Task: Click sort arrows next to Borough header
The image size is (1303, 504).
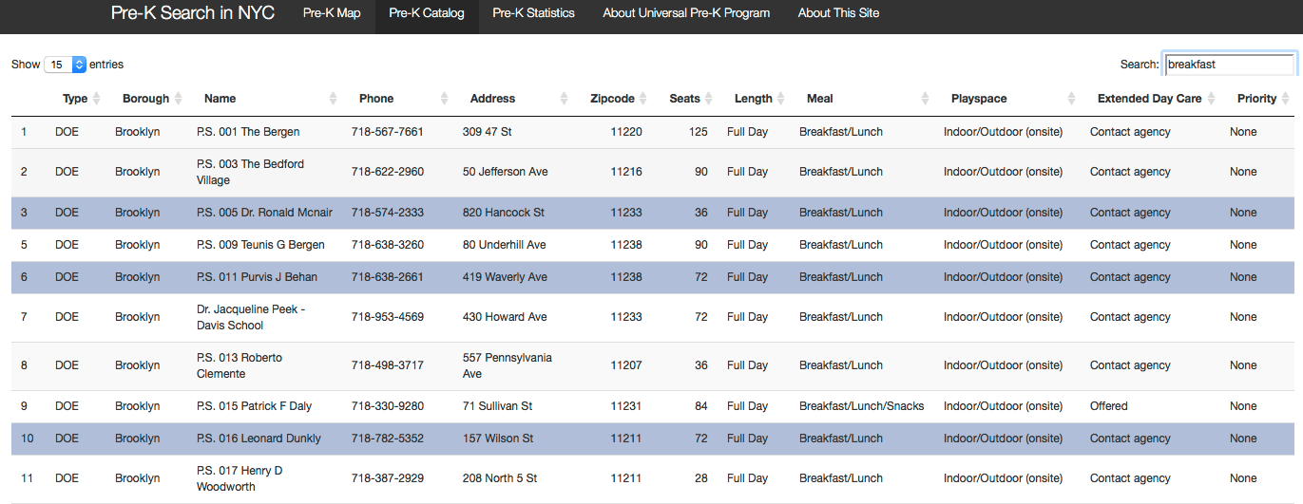Action: 178,99
